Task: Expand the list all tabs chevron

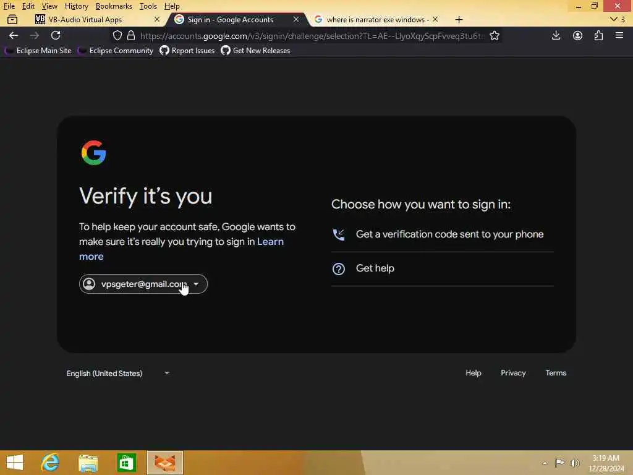Action: tap(614, 19)
